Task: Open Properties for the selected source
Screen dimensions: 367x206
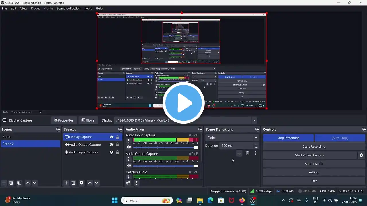Action: (64, 120)
